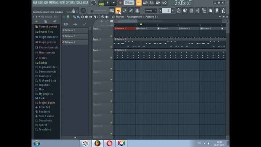The height and width of the screenshot is (147, 261).
Task: Click the Stop transport button
Action: [114, 3]
